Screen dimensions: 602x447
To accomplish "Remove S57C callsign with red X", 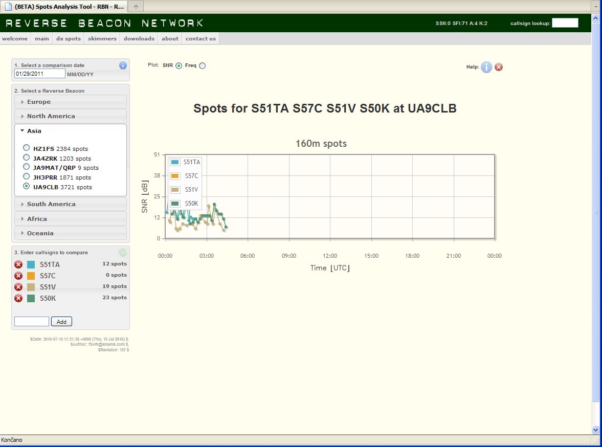I will pyautogui.click(x=18, y=276).
